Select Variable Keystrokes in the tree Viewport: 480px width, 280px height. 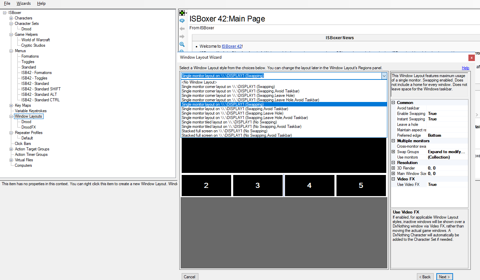(x=31, y=111)
